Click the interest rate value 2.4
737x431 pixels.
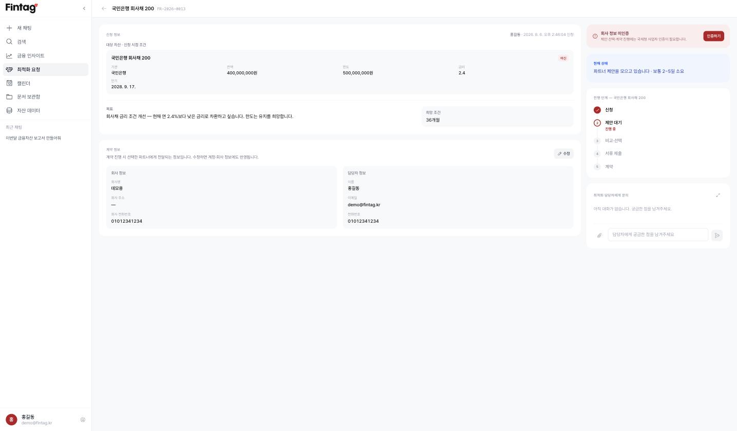click(x=462, y=73)
